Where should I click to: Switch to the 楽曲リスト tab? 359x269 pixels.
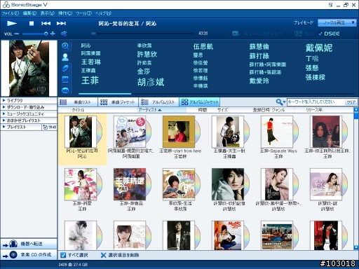point(78,102)
